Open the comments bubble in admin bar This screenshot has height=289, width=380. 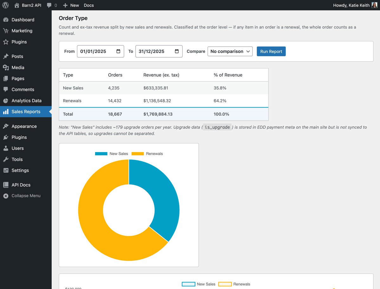[x=49, y=5]
